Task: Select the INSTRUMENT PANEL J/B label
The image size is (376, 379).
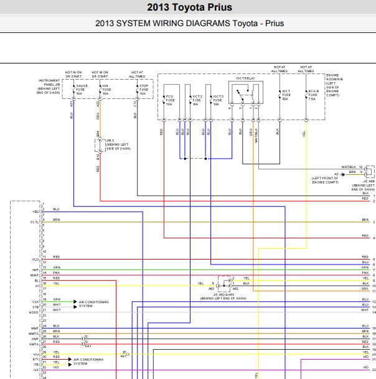Action: (49, 87)
